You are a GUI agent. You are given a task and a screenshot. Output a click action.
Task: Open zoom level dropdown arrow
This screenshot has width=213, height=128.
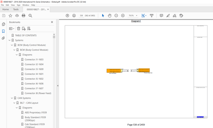(x=137, y=15)
